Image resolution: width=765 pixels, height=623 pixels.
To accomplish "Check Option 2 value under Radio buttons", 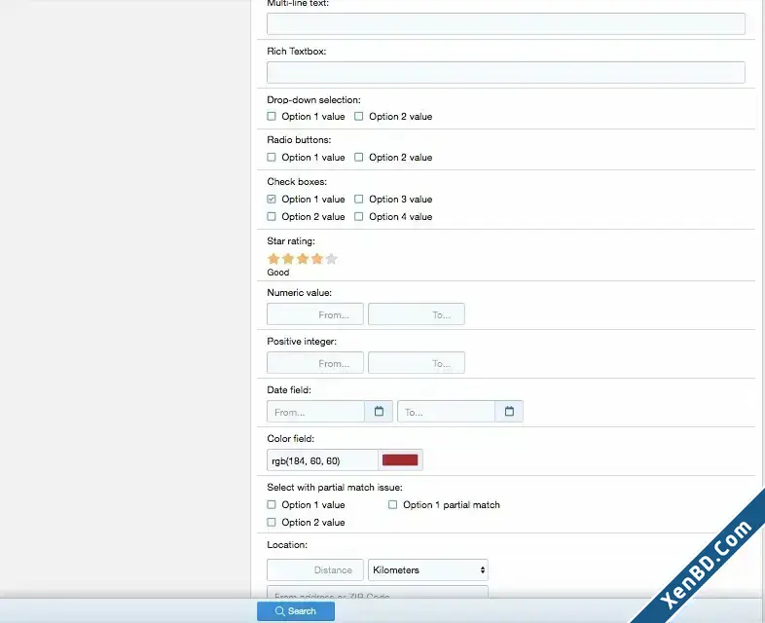I will point(358,157).
